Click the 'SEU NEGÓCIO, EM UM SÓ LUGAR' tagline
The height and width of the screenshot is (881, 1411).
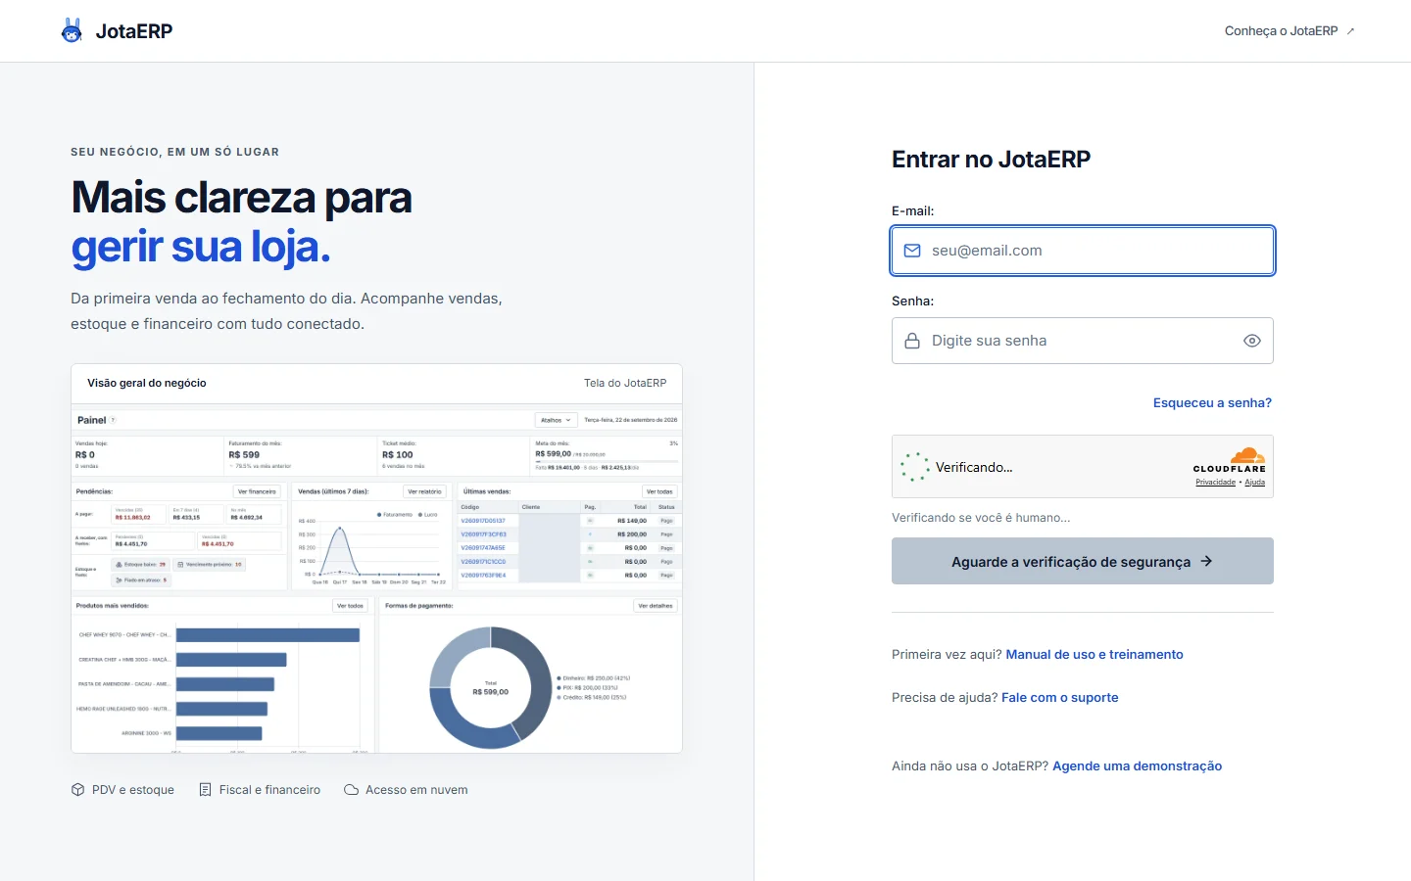point(174,152)
